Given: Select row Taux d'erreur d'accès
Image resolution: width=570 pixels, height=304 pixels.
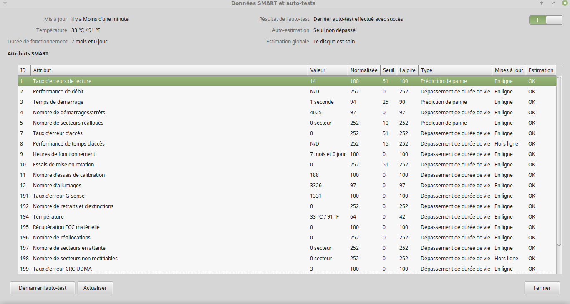Looking at the screenshot, I should tap(287, 133).
